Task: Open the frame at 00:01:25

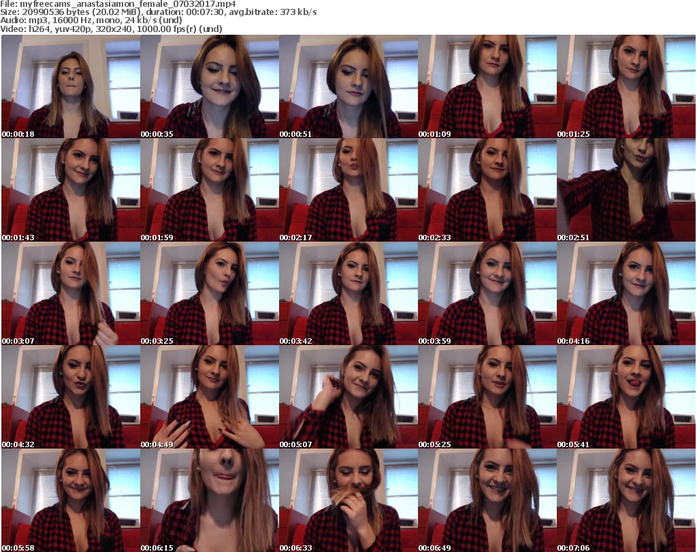Action: click(626, 86)
